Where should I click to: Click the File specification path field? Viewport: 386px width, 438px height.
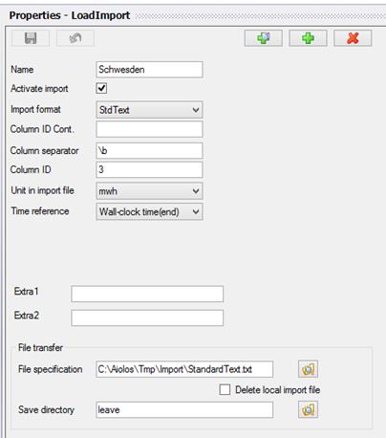[184, 369]
